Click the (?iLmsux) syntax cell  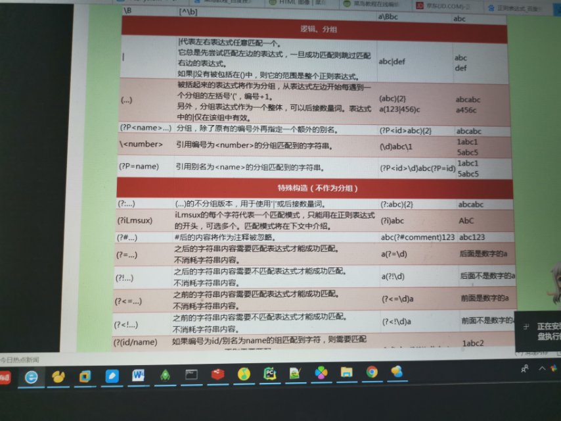point(135,220)
